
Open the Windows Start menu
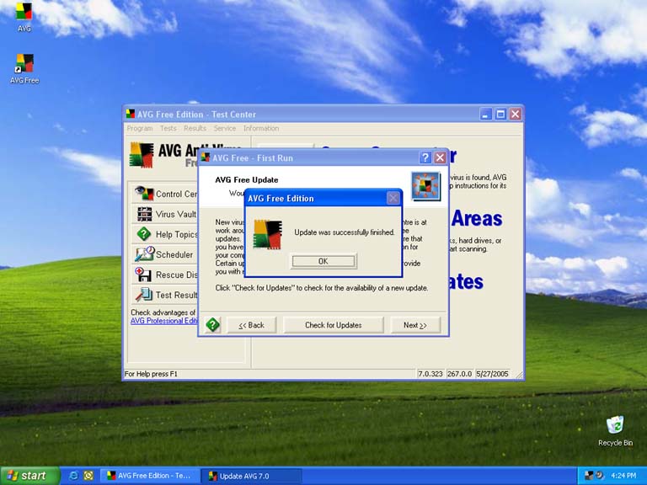point(29,476)
